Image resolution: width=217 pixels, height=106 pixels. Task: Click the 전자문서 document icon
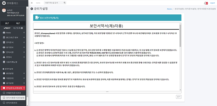pyautogui.click(x=4, y=43)
